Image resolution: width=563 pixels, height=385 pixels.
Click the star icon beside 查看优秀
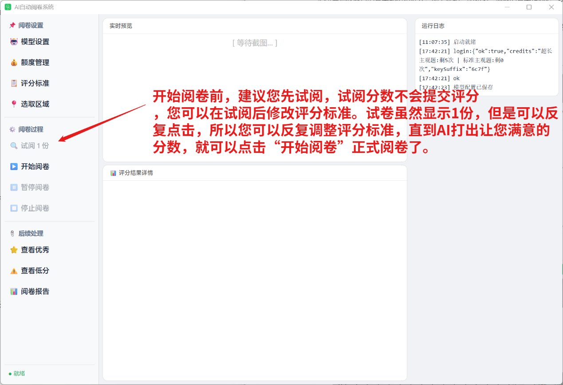(x=14, y=250)
